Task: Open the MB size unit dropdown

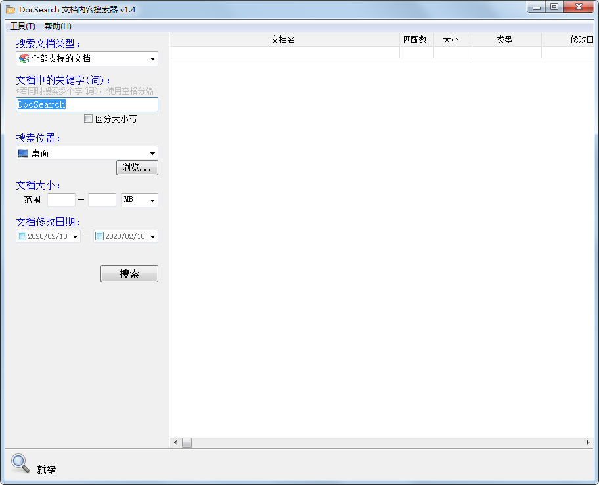Action: click(x=152, y=201)
